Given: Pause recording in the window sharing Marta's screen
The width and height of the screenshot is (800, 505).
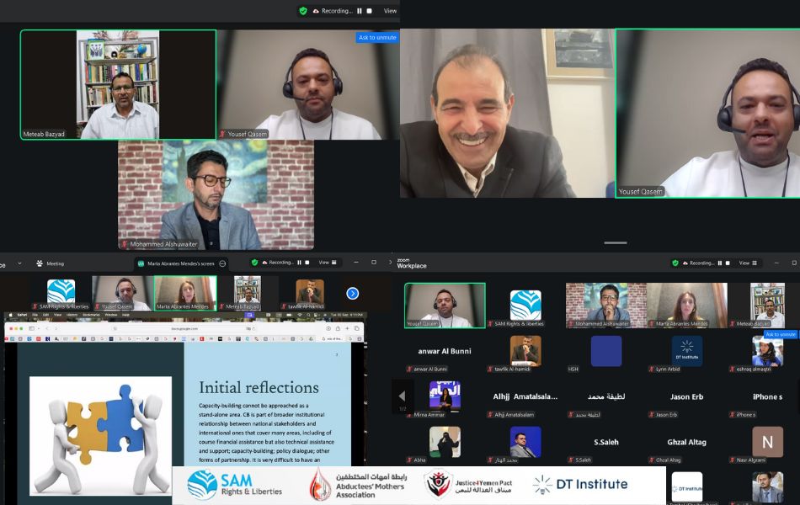Looking at the screenshot, I should 300,263.
